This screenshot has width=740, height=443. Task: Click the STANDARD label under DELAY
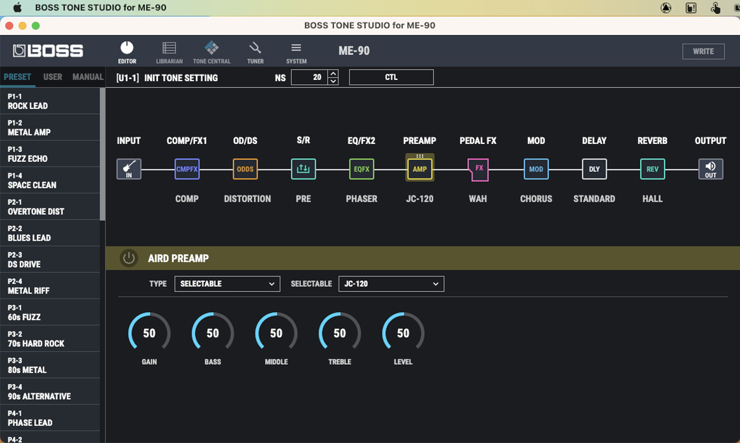tap(594, 199)
